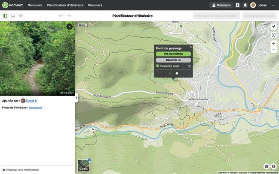The width and height of the screenshot is (279, 174).
Task: Open the randonnée itinerary link
Action: pos(35,108)
